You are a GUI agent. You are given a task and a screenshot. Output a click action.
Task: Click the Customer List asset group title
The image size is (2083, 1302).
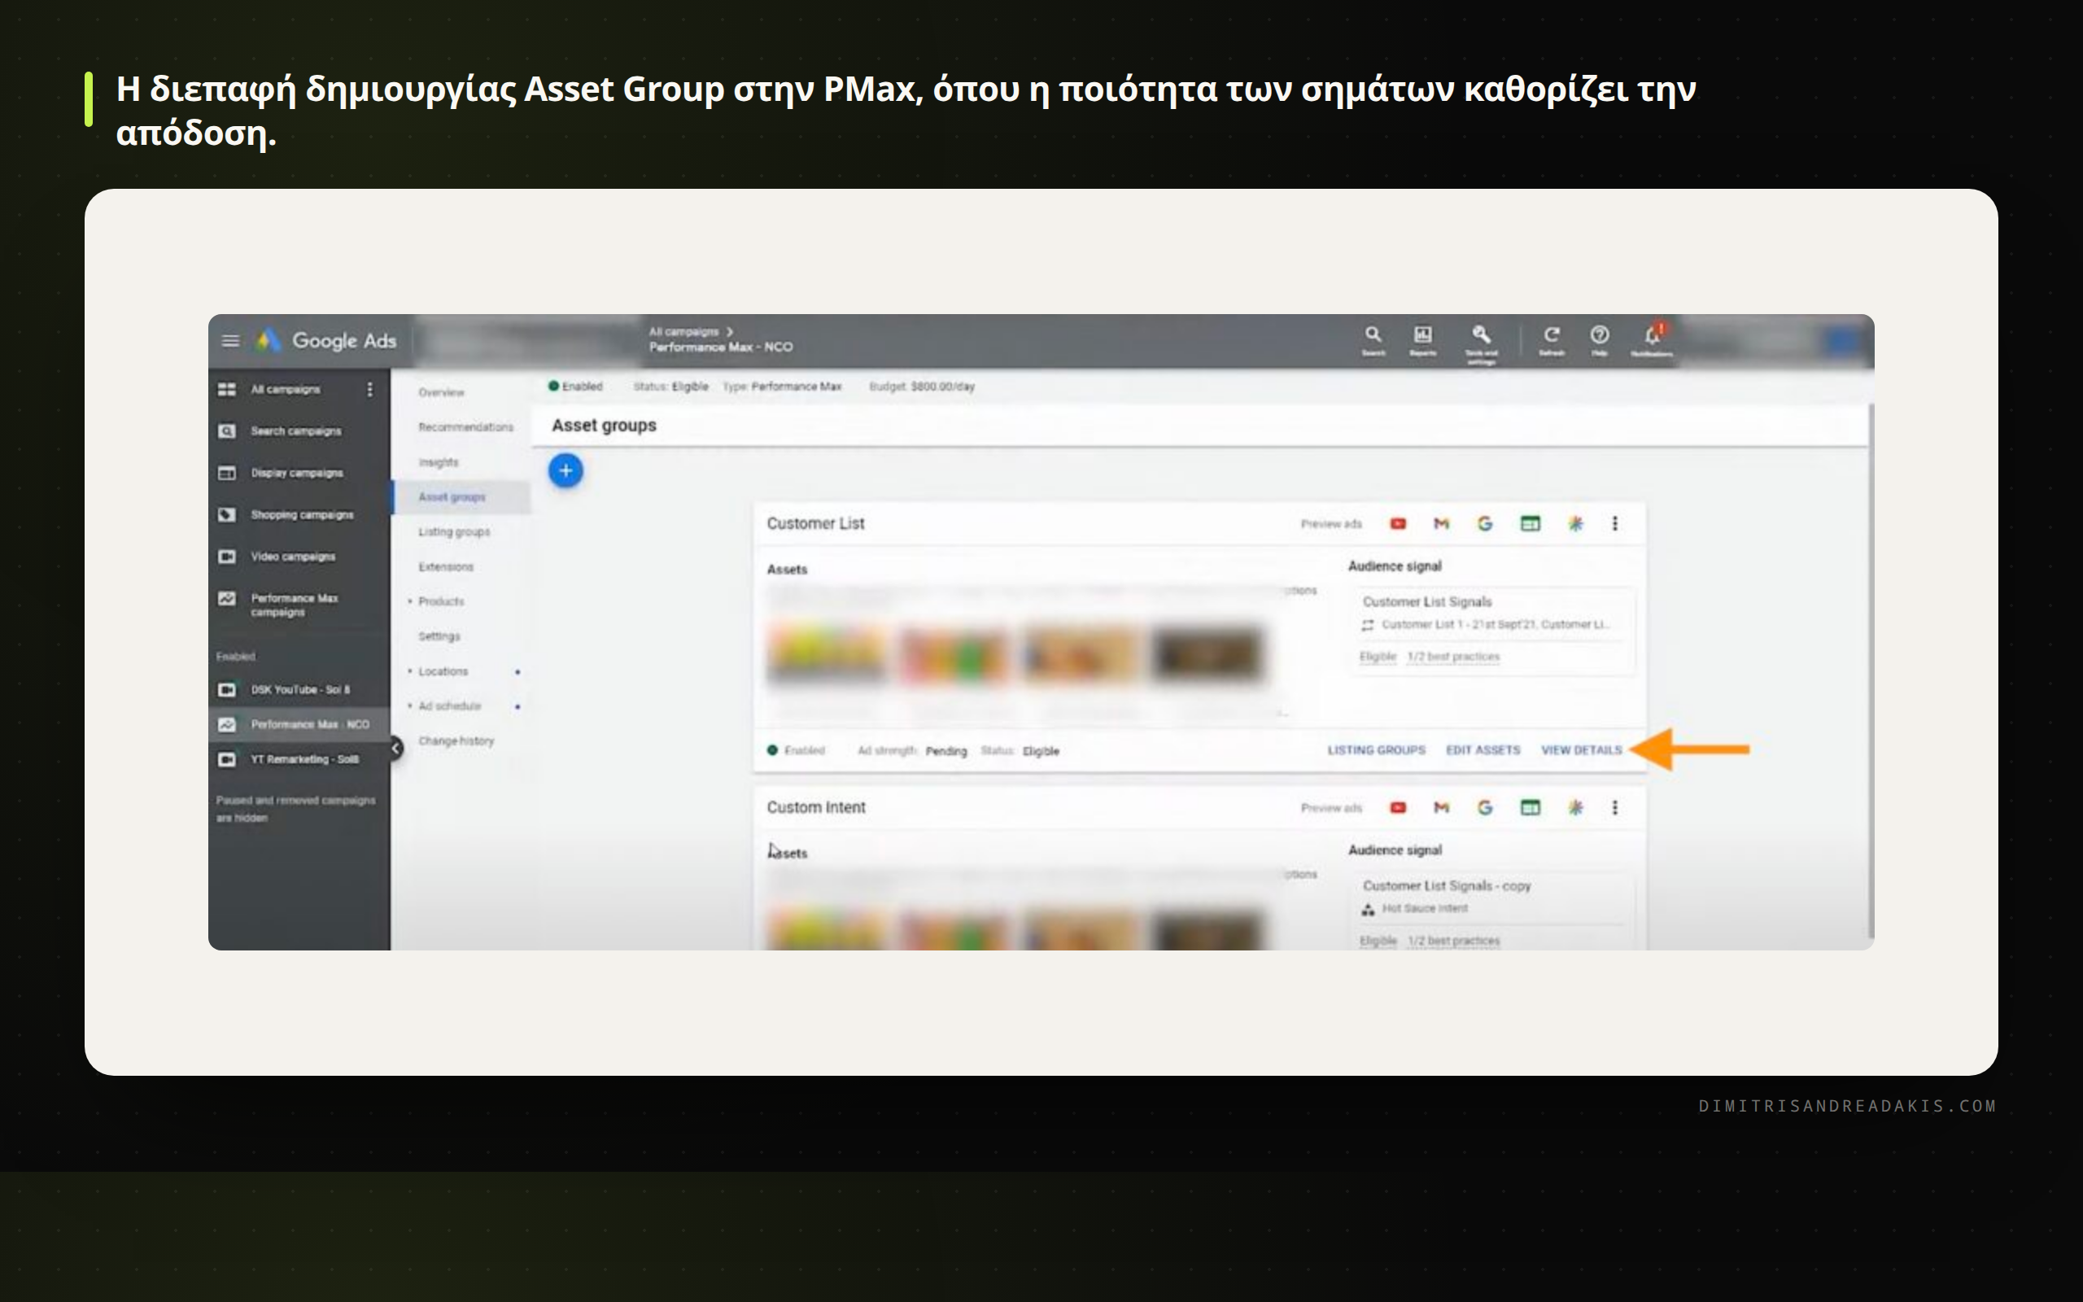pyautogui.click(x=815, y=523)
